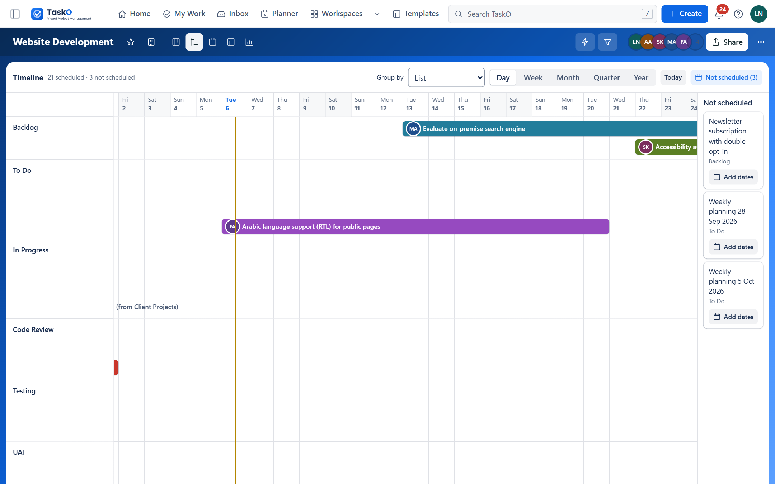Open the LN profile avatar menu
775x484 pixels.
(758, 14)
